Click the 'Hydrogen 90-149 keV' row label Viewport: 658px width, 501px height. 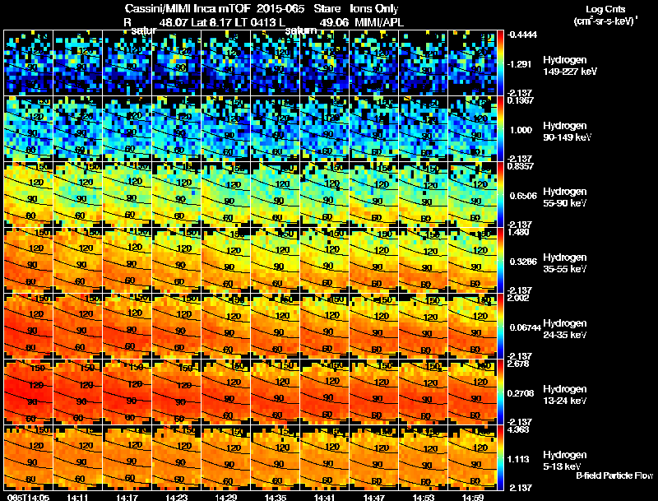567,132
